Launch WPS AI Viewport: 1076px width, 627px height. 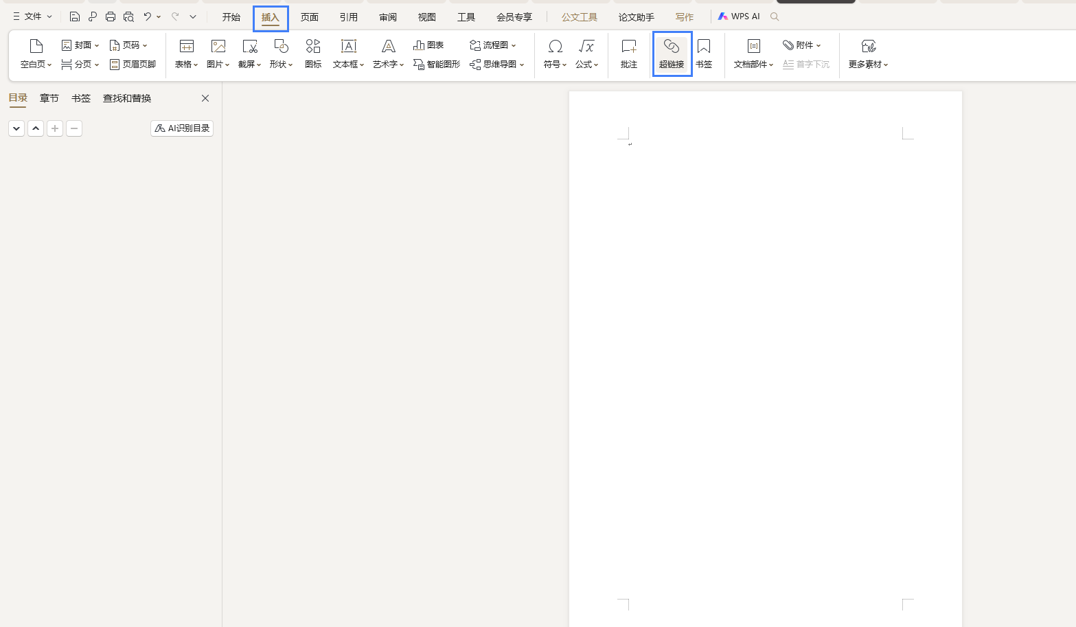pyautogui.click(x=739, y=16)
